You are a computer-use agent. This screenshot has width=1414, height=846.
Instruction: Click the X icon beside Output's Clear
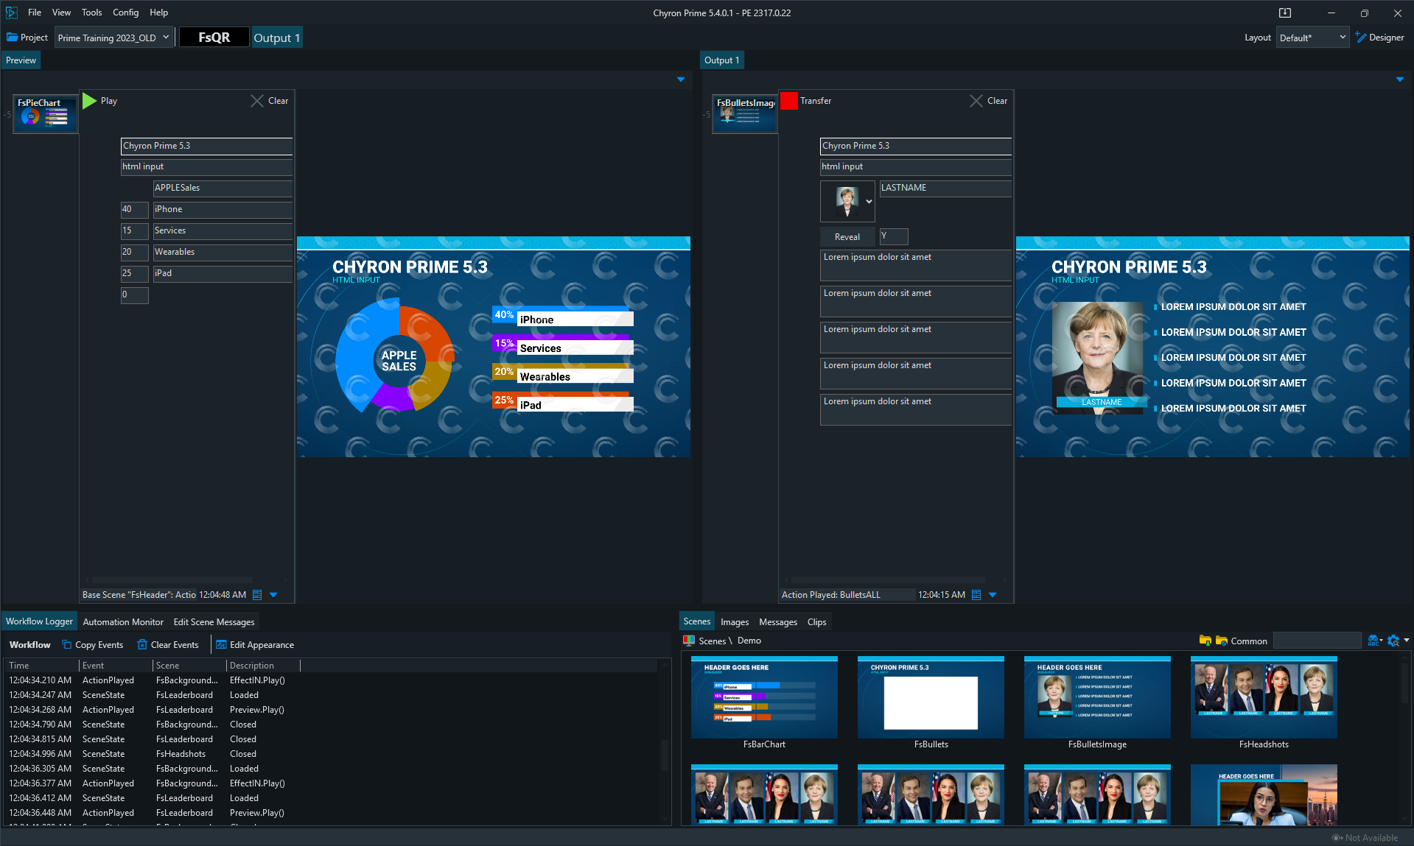[976, 101]
